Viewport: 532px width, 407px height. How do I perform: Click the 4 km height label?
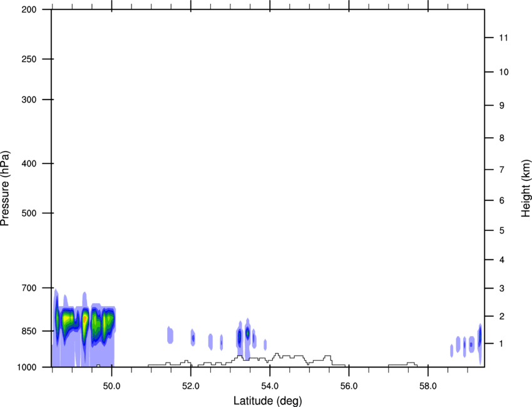point(502,260)
